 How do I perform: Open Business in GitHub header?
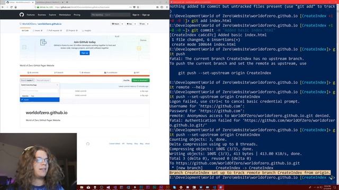pos(42,15)
